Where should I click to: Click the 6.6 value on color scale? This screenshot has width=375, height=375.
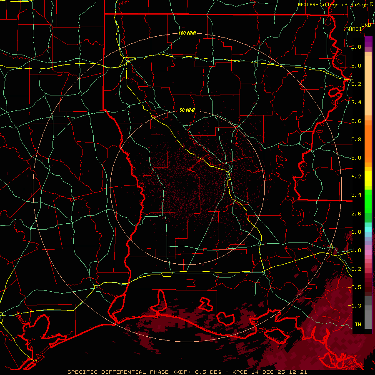pos(356,121)
